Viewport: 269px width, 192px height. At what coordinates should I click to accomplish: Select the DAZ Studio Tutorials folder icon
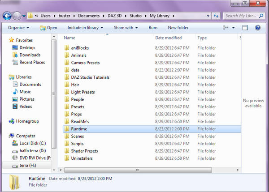[67, 77]
